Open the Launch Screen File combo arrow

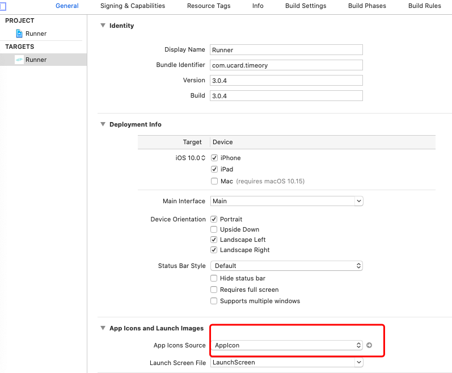pos(358,362)
